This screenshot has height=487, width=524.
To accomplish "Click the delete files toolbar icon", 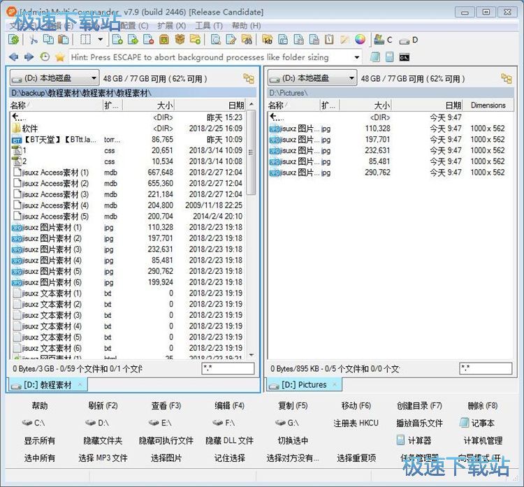I will click(x=148, y=40).
